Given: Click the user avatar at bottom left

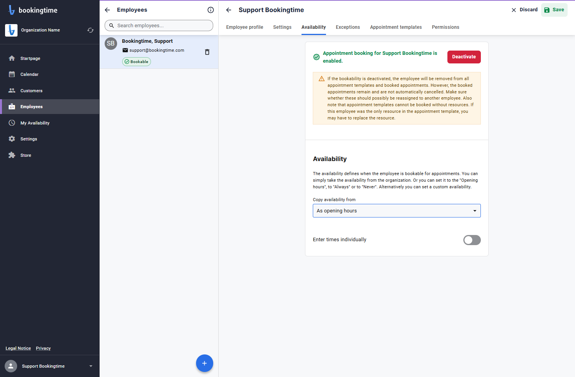Looking at the screenshot, I should [x=11, y=366].
